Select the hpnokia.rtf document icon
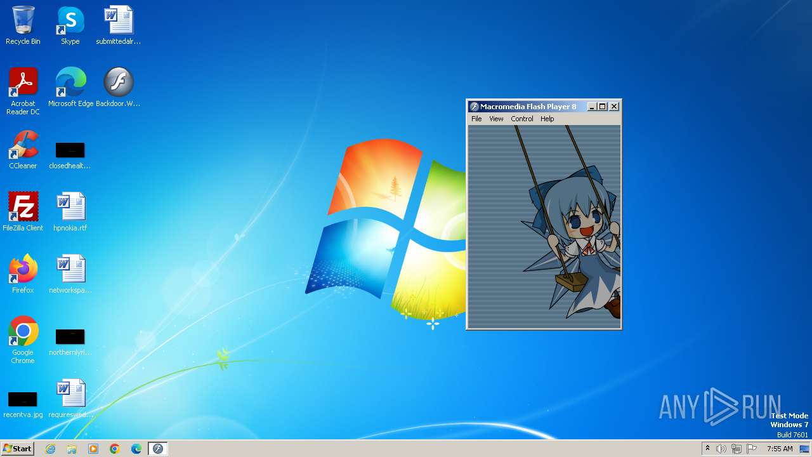812x457 pixels. [70, 212]
